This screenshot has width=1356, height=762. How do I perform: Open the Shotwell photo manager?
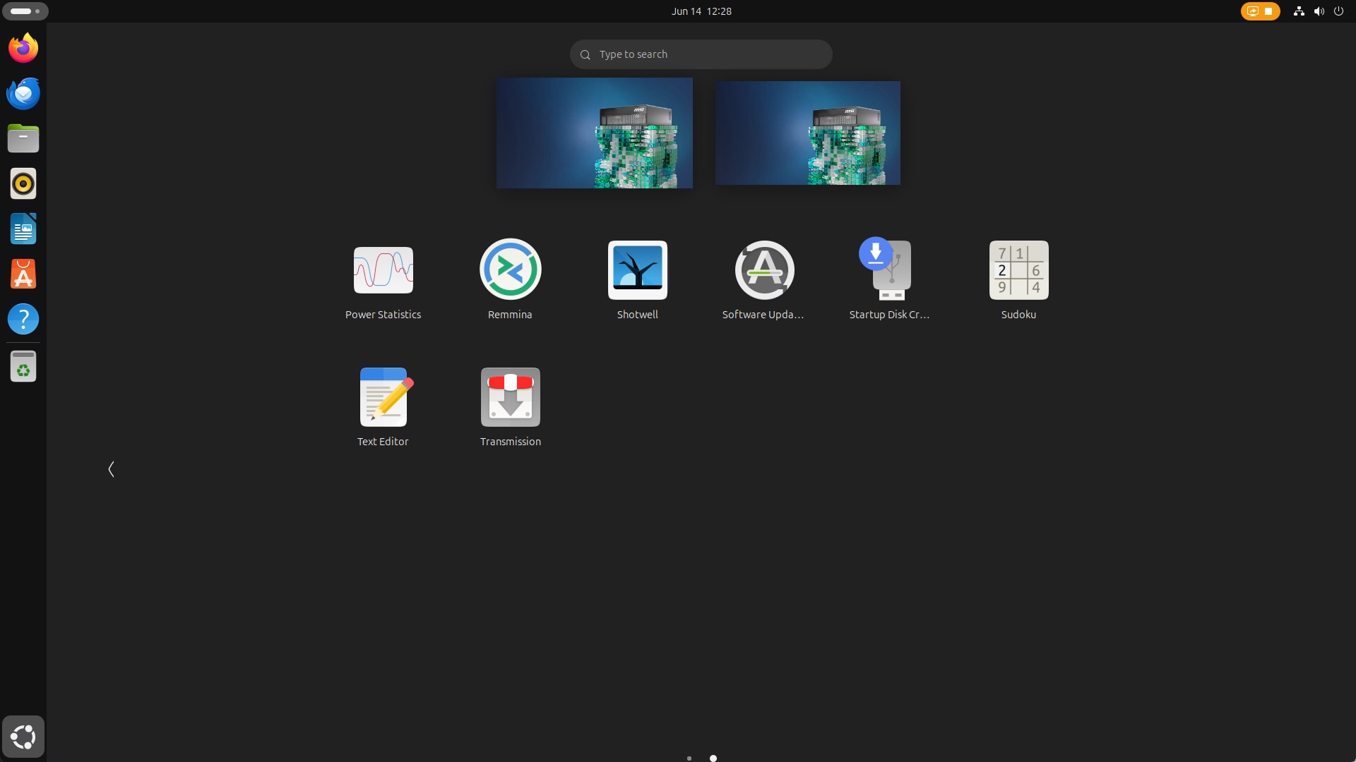(x=637, y=270)
